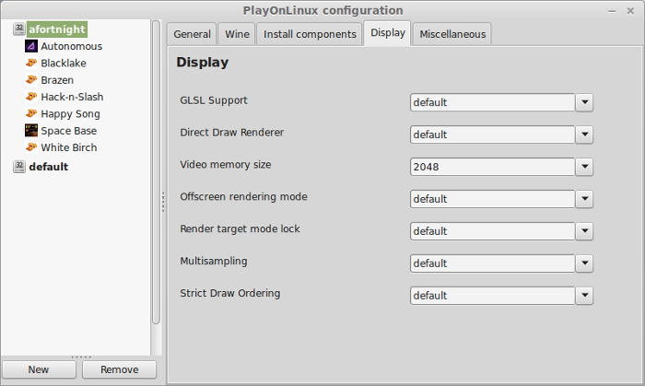Open GLSL Support dropdown arrow
The width and height of the screenshot is (645, 386).
click(x=584, y=102)
